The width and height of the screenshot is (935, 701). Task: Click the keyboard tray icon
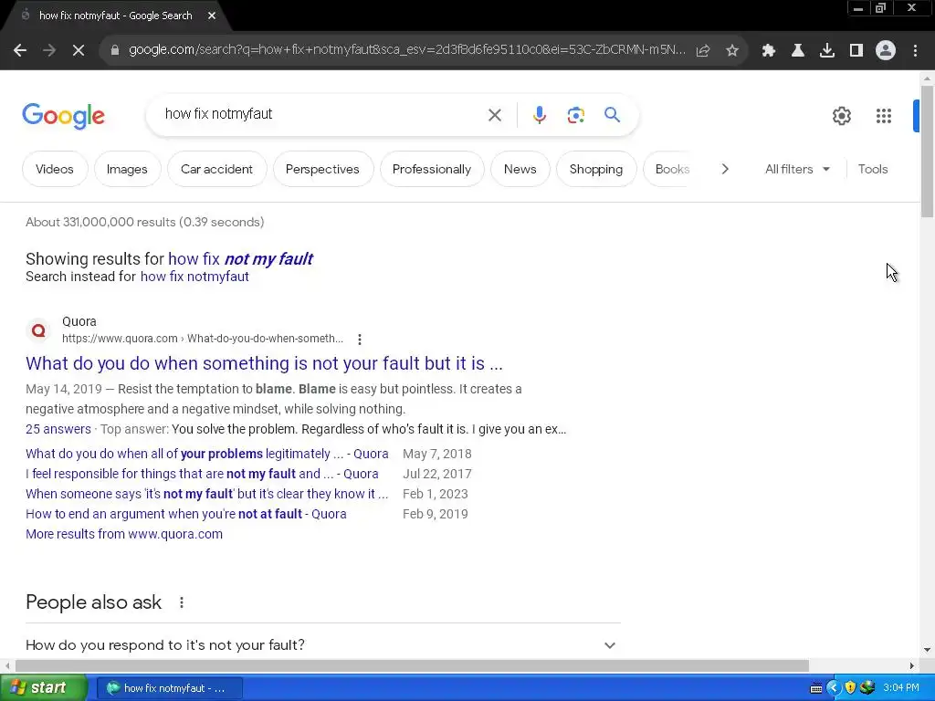[x=816, y=688]
